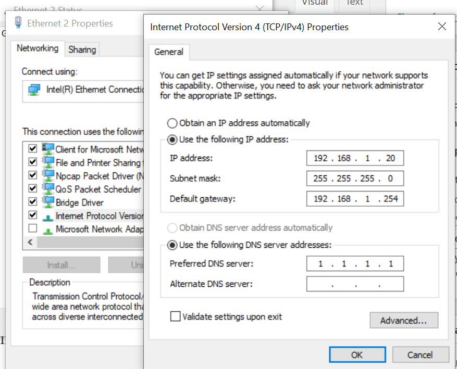This screenshot has width=457, height=369.
Task: Select the Bridge Driver icon
Action: pos(48,202)
